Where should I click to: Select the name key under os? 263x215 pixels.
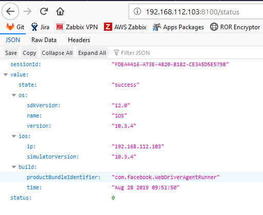coord(34,116)
